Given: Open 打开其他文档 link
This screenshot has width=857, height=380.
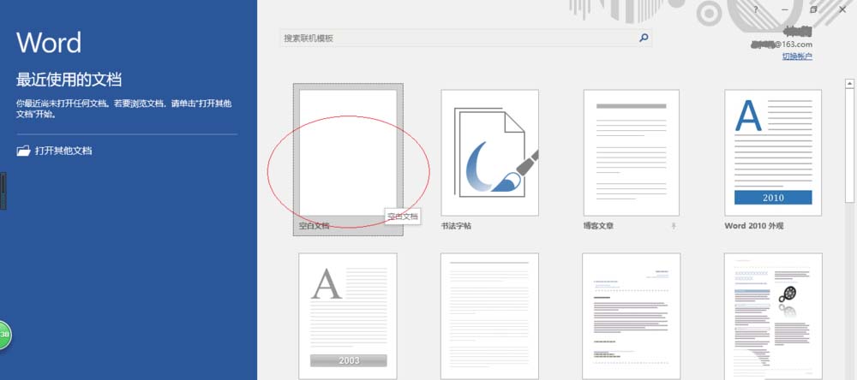Looking at the screenshot, I should (63, 151).
